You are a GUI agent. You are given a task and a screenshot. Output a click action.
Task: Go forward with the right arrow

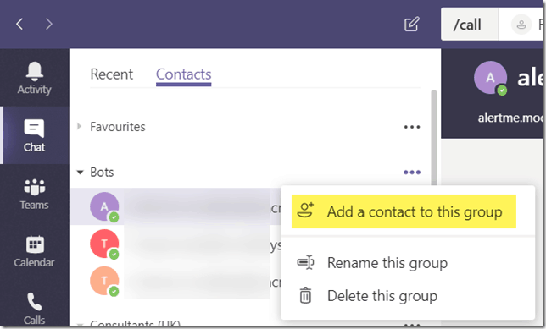49,24
